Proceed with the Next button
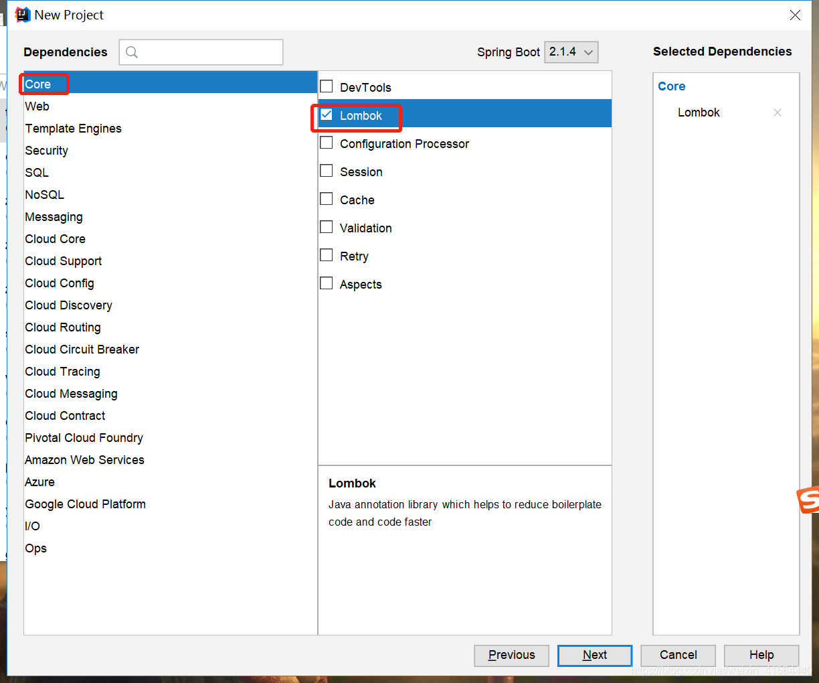819x683 pixels. click(x=595, y=656)
